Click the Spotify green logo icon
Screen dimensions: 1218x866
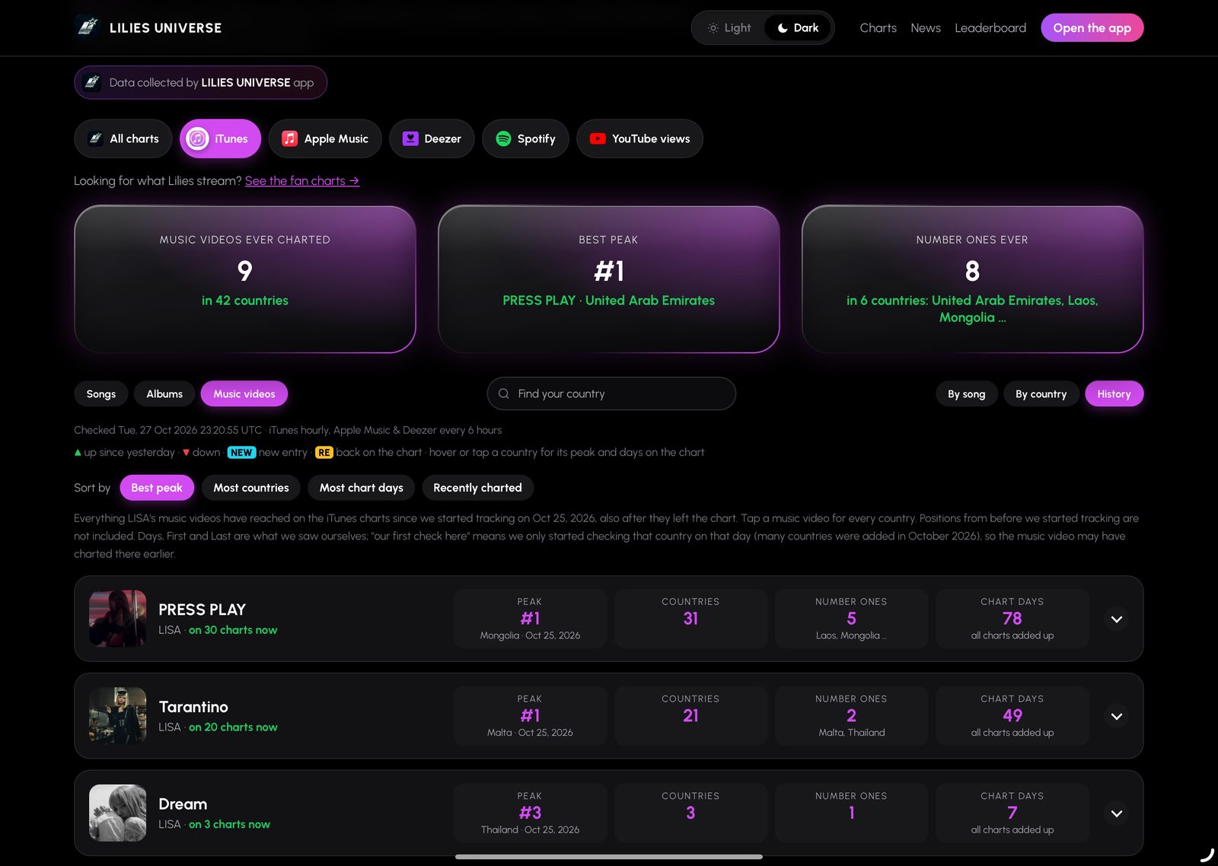click(503, 138)
